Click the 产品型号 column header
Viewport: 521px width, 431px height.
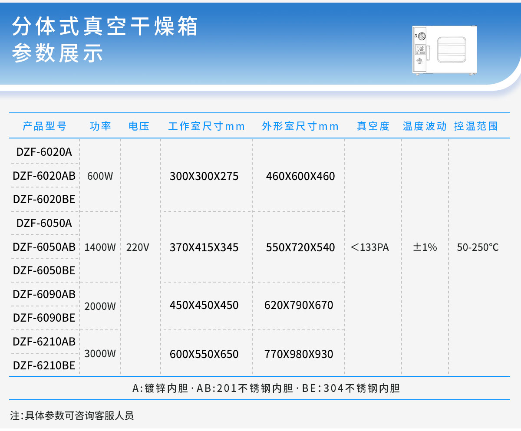(45, 126)
